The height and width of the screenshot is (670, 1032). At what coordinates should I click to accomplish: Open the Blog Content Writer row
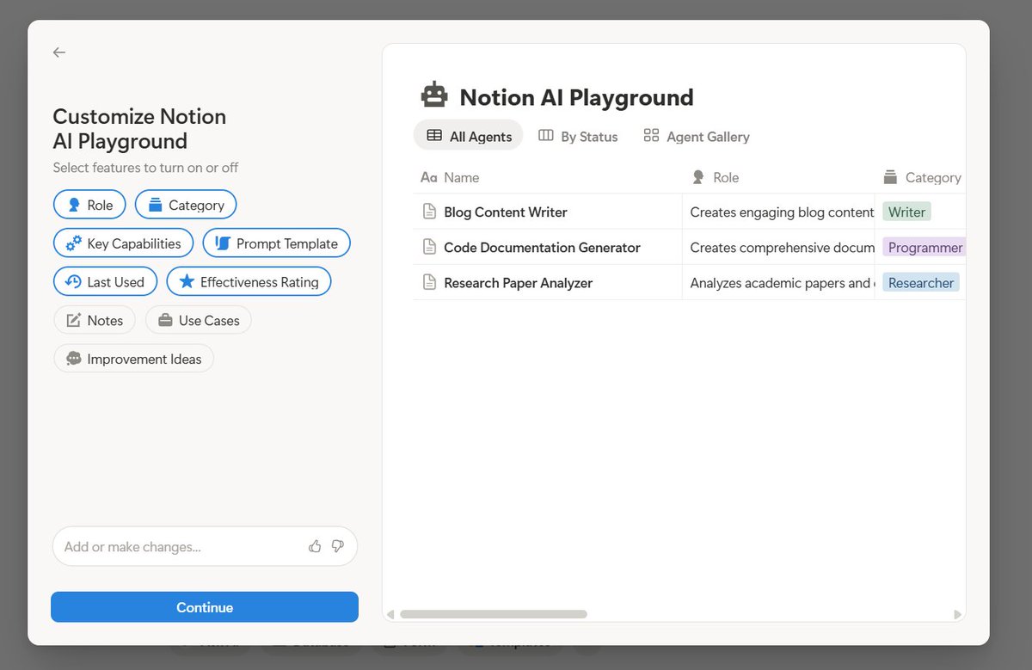(x=506, y=212)
